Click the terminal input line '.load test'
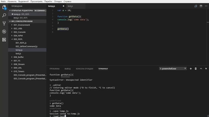Viewport: 209px width, 117px height. 58,116
